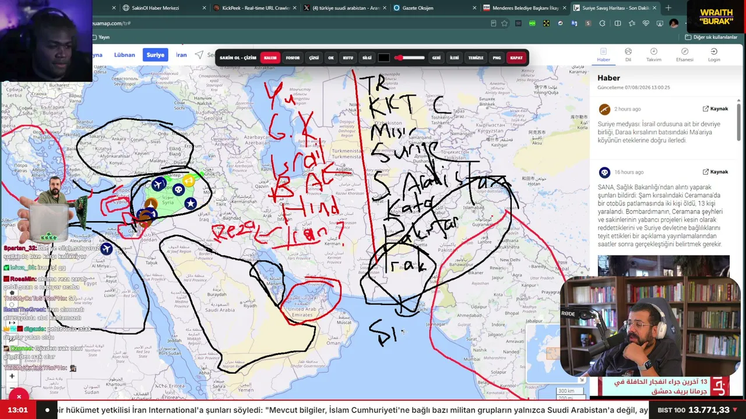
Task: Undo last stroke with GERİ
Action: point(437,58)
